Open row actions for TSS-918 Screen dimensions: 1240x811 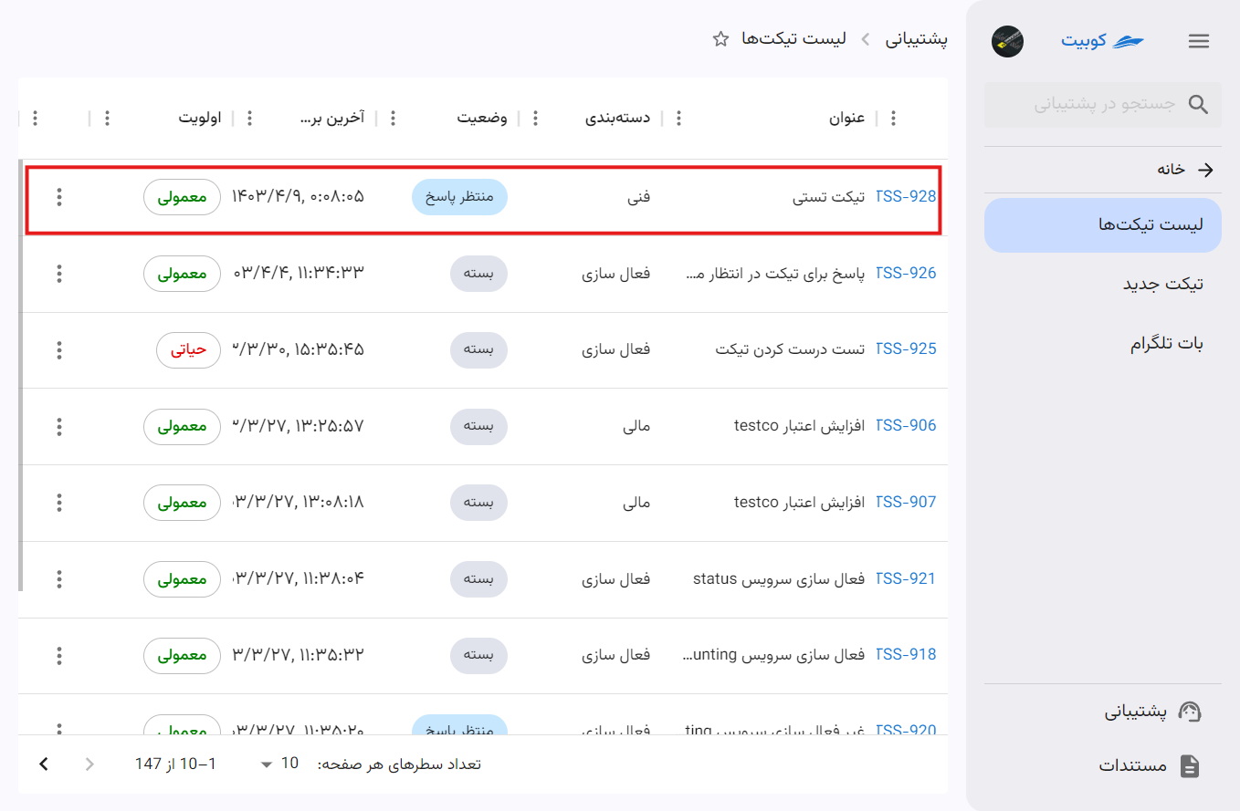(59, 655)
